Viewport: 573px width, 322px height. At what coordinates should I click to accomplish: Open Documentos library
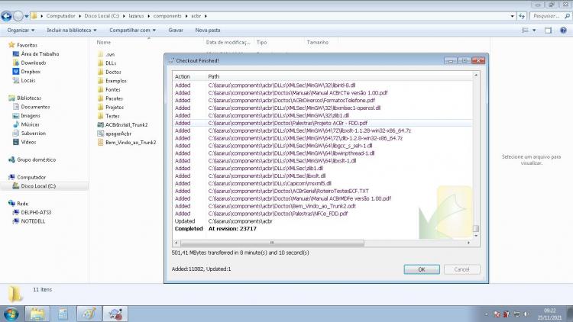point(31,107)
